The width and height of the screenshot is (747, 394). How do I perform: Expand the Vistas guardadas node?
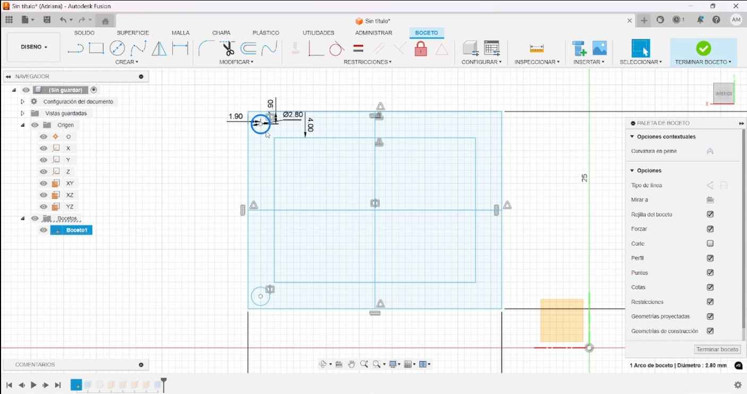22,113
